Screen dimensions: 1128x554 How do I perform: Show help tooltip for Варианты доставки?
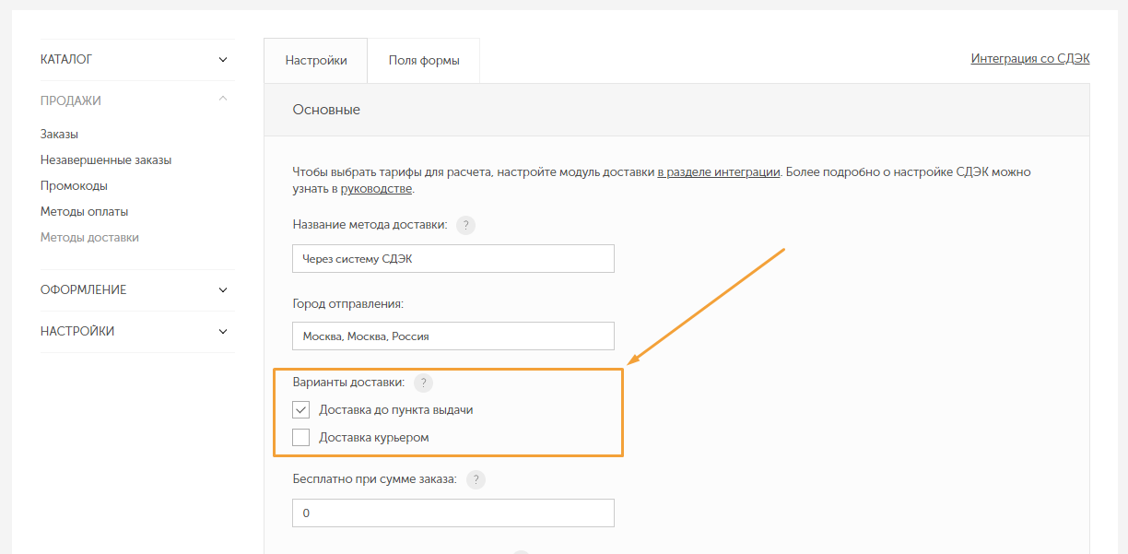click(423, 383)
